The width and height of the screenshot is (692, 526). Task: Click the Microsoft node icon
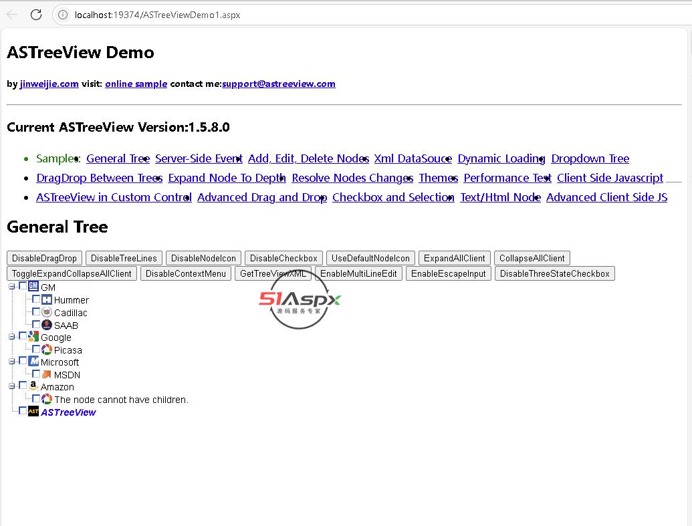(33, 362)
